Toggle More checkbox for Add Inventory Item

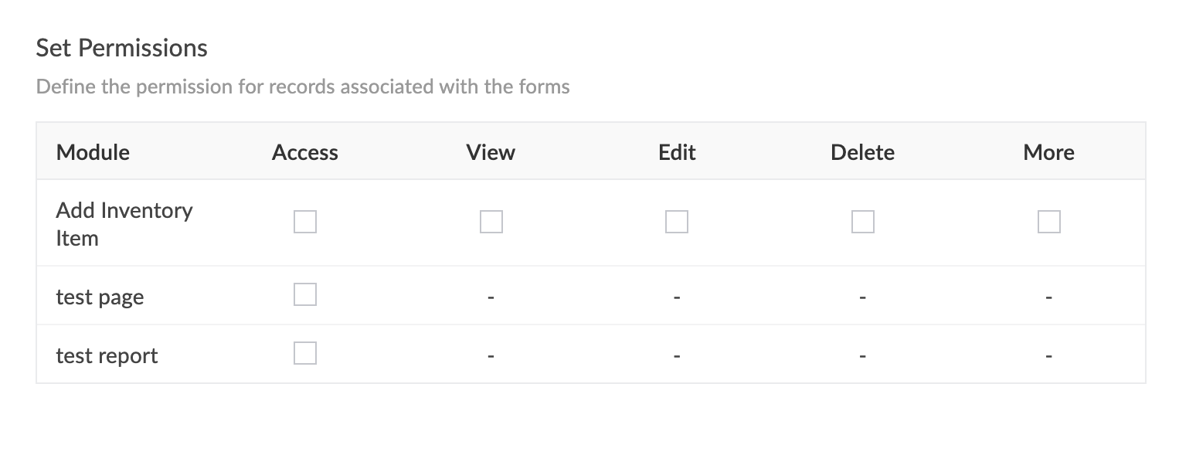[x=1048, y=223]
